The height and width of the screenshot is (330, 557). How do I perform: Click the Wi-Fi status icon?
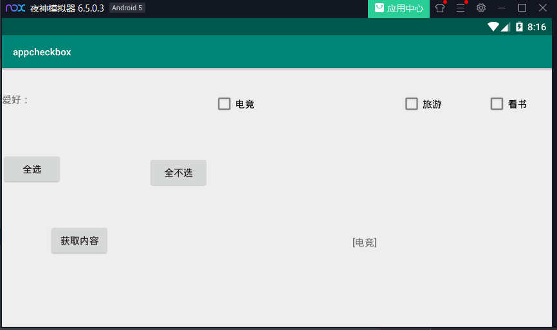(493, 26)
